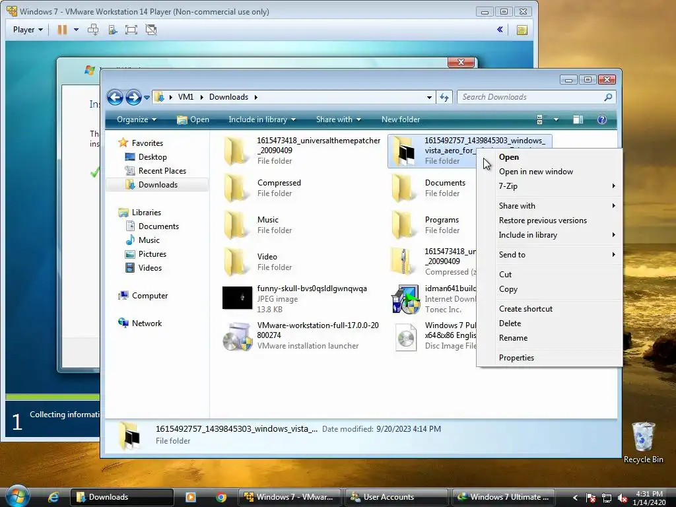Select the idman641build installer icon
676x507 pixels.
[x=405, y=298]
